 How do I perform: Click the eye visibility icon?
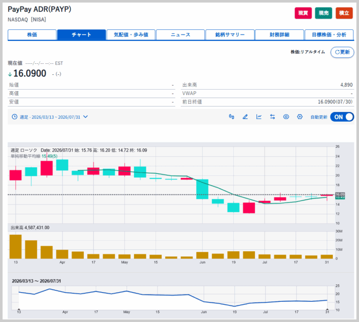coord(286,117)
